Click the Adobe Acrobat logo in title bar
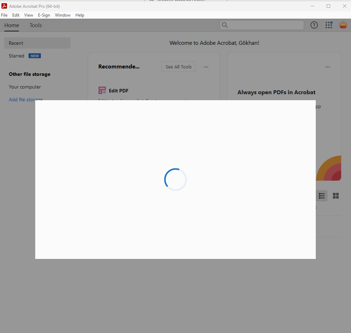 4,6
